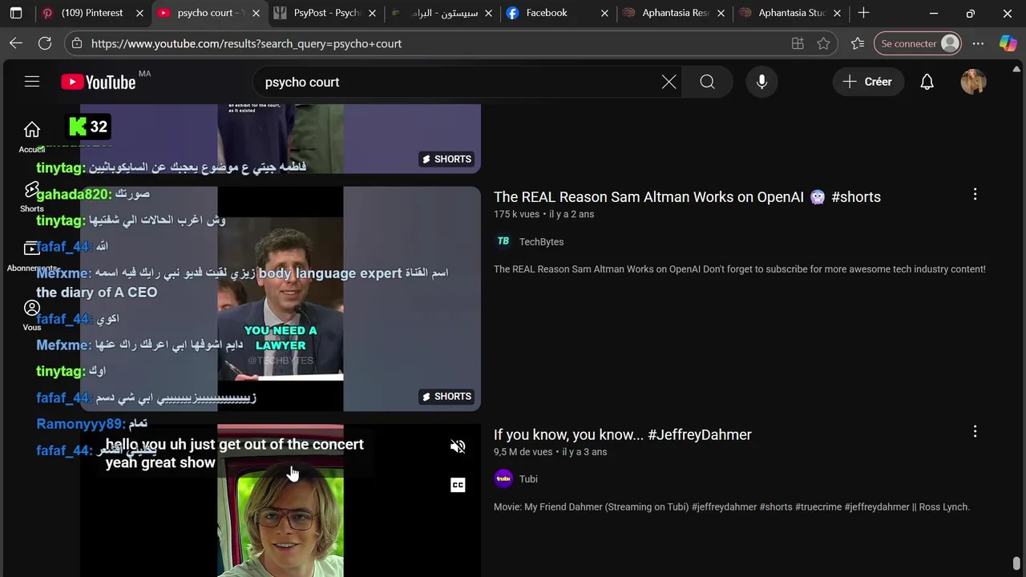1026x577 pixels.
Task: Click the Sam Altman video description text
Action: coord(740,269)
